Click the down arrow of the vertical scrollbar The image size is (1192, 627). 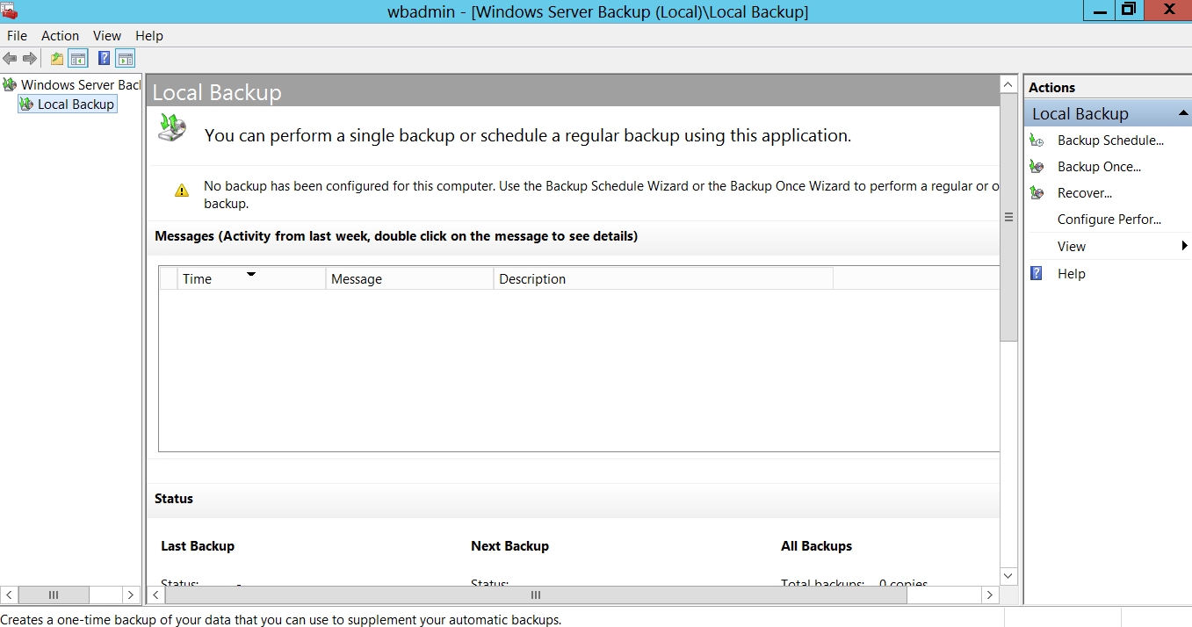(1008, 576)
